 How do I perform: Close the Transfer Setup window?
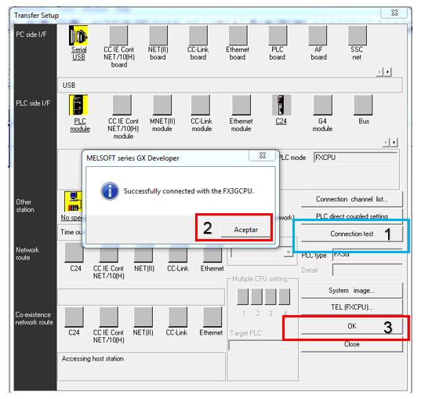tap(394, 13)
